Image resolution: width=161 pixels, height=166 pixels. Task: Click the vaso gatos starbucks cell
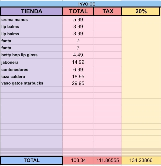(31, 83)
